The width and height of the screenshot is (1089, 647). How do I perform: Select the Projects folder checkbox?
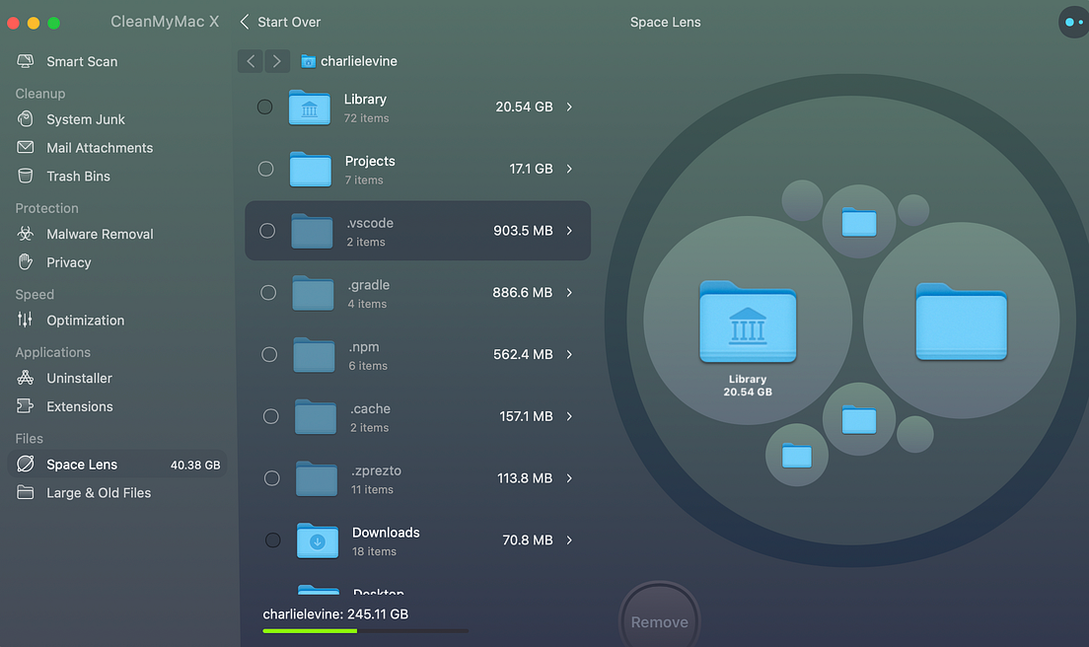[x=266, y=169]
